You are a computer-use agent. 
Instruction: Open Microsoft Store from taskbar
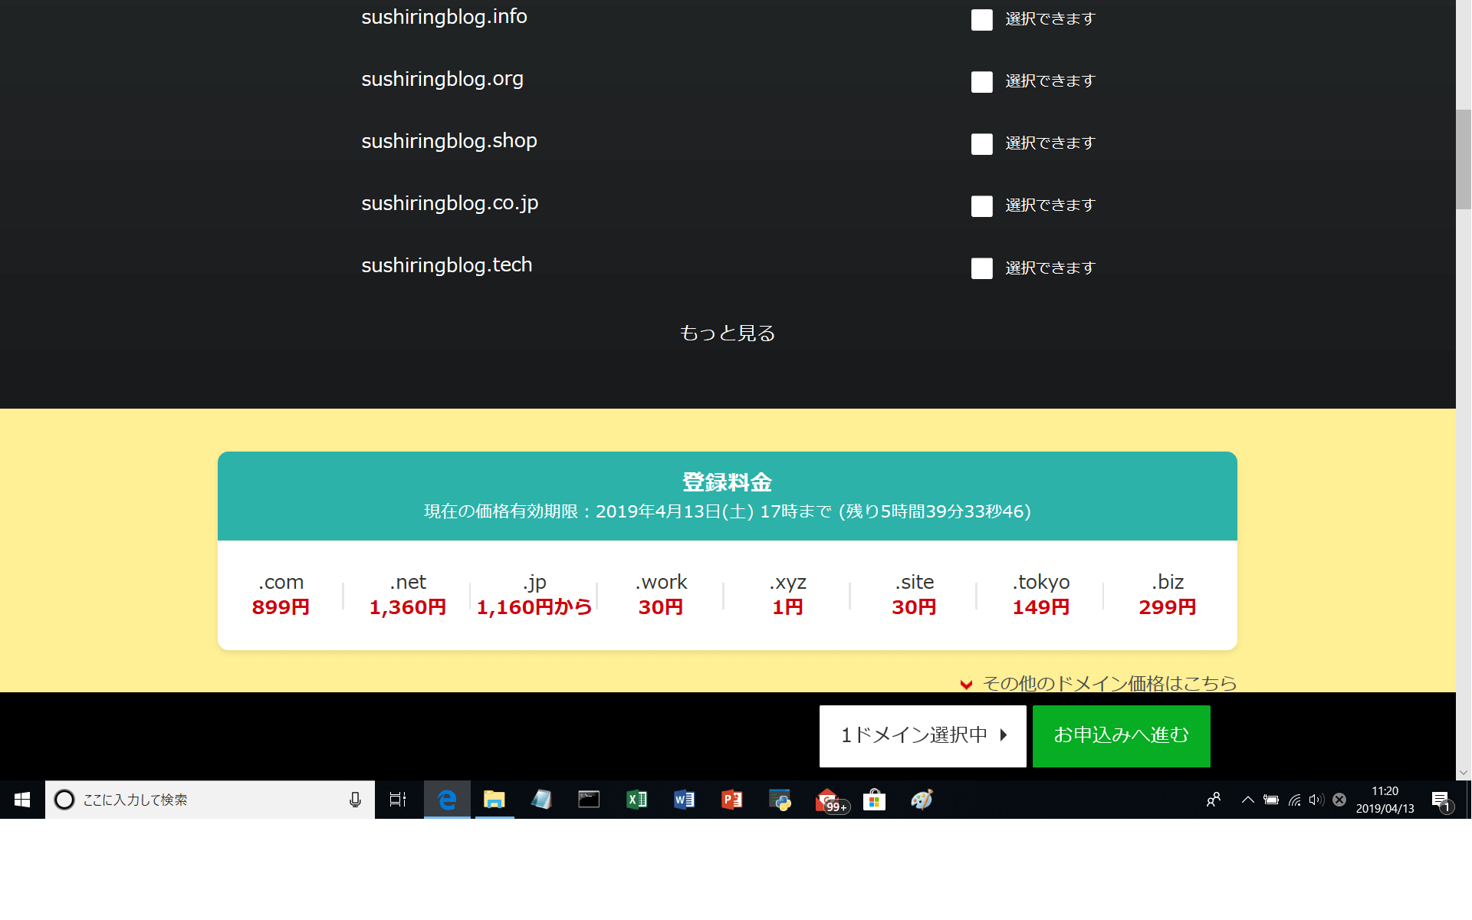pos(874,800)
